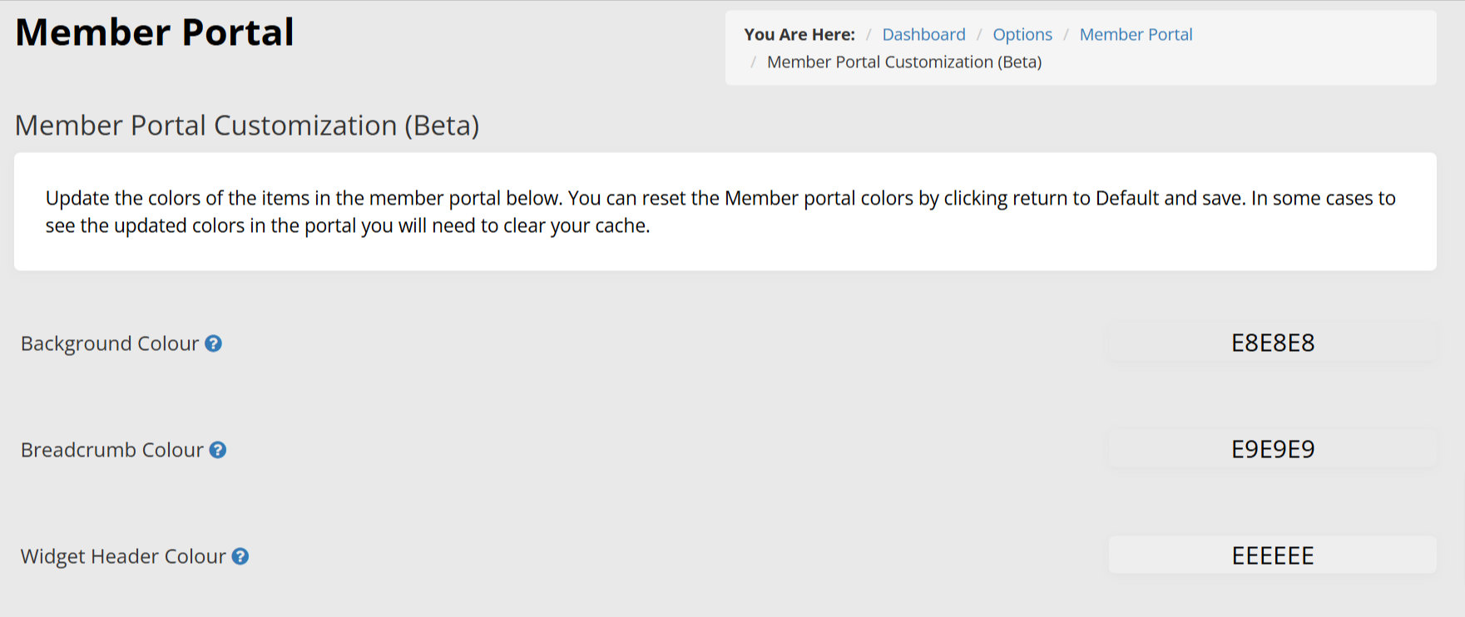Click the Breadcrumb Colour value E9E9E9
This screenshot has height=617, width=1465.
[1272, 449]
